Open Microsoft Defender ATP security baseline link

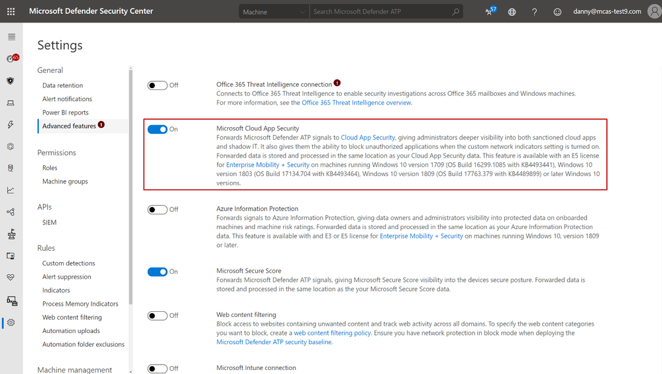coord(274,342)
